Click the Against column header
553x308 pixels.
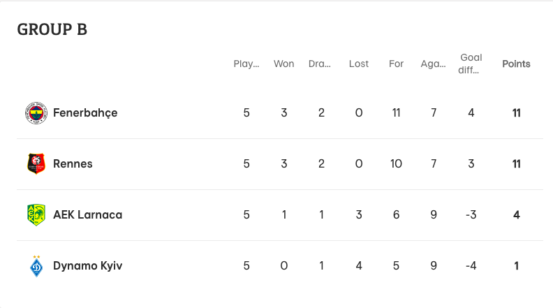[434, 64]
